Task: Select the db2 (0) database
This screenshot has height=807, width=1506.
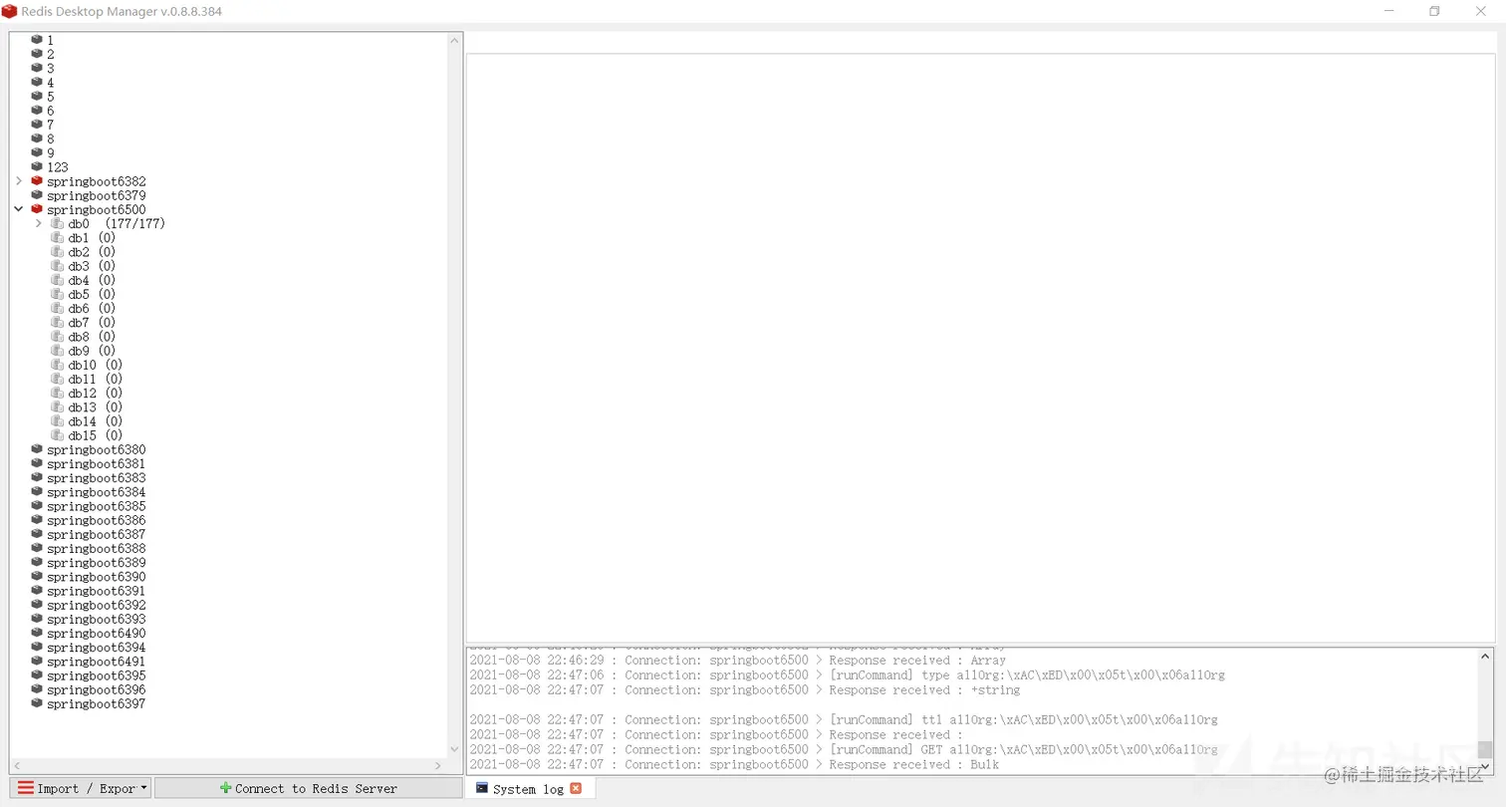Action: (x=92, y=252)
